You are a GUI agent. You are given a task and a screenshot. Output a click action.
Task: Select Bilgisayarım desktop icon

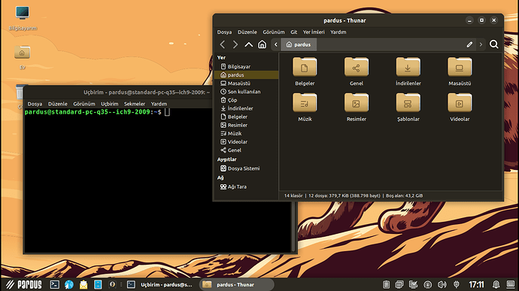click(x=23, y=18)
